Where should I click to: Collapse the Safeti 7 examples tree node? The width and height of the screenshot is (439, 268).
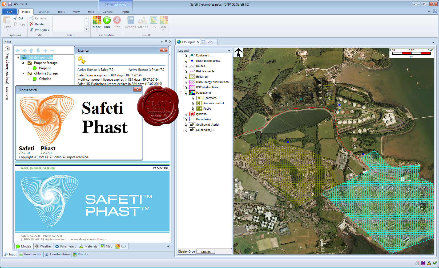[x=18, y=57]
